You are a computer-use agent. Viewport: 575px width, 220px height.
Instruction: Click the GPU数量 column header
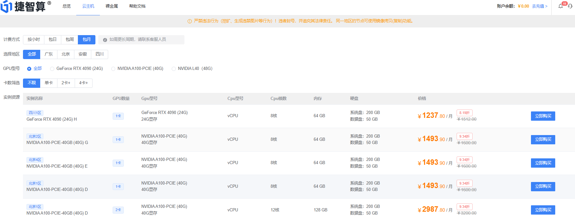121,99
